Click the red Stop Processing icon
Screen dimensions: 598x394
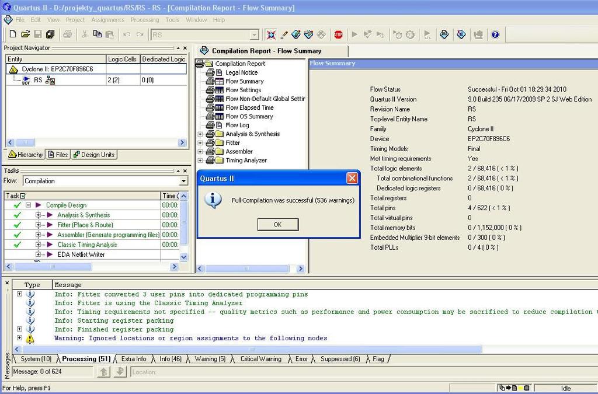click(x=338, y=34)
